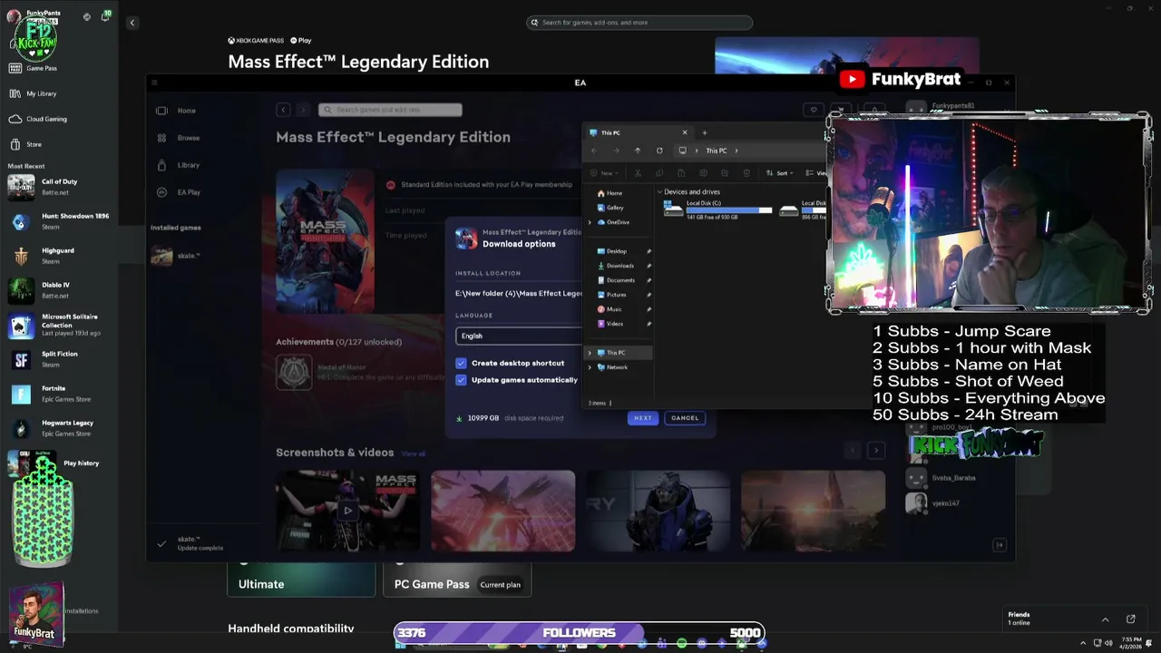The image size is (1161, 653).
Task: Focus EA search games and add-ons field
Action: pos(390,110)
